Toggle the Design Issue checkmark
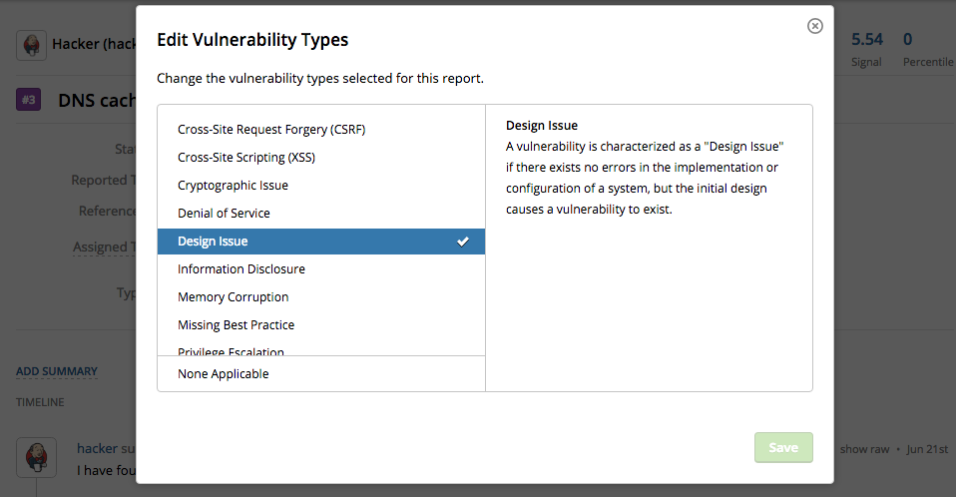This screenshot has height=497, width=956. point(463,242)
